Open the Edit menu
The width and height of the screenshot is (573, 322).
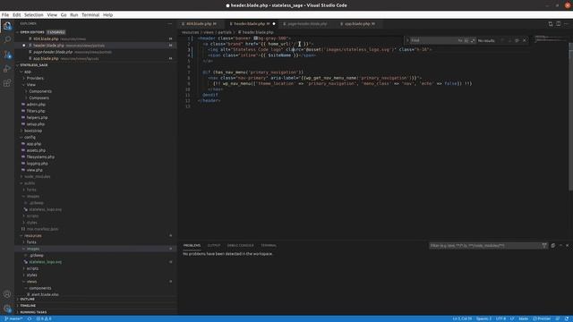(17, 15)
